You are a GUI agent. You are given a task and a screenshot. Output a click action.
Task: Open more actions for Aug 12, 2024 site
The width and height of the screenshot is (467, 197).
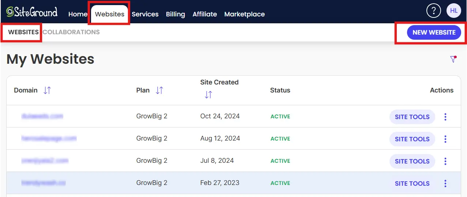445,139
